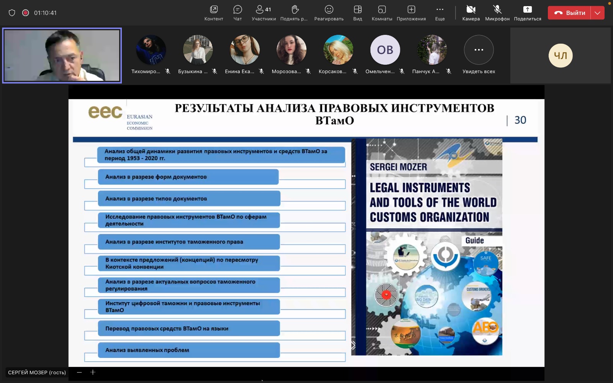Expand the arrow next to Выйти
The image size is (613, 383).
[x=597, y=13]
